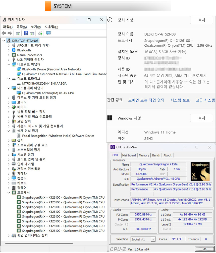
Task: Expand the 카메라 device category
Action: [x=9, y=174]
